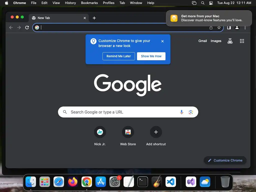Open the History menu
Image resolution: width=256 pixels, height=192 pixels.
click(70, 3)
